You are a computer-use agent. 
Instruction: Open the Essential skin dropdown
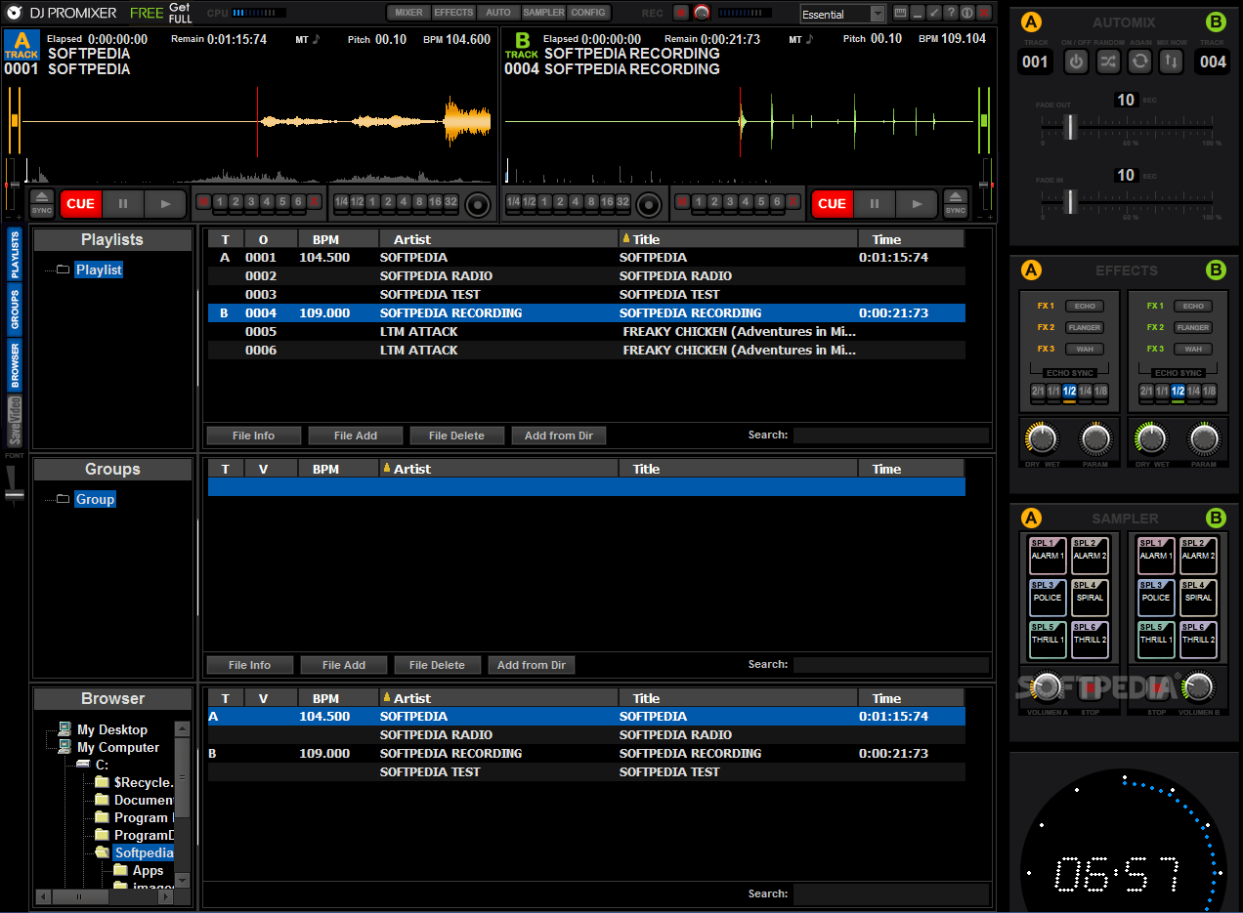pyautogui.click(x=842, y=14)
